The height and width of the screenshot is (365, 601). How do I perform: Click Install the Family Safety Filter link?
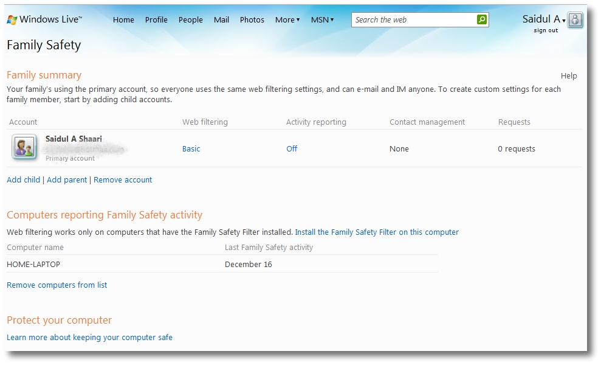377,232
